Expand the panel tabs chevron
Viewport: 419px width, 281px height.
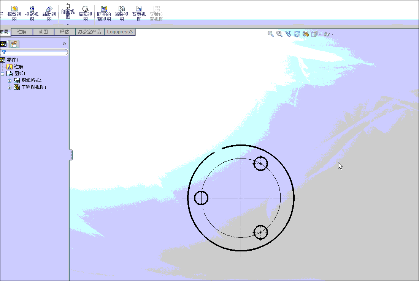click(64, 44)
